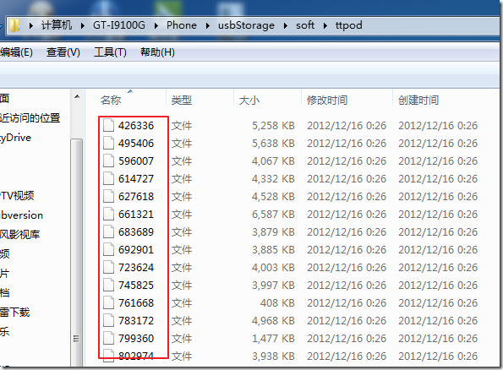Sort by 大小 column header
Viewport: 503px width, 370px height.
249,100
